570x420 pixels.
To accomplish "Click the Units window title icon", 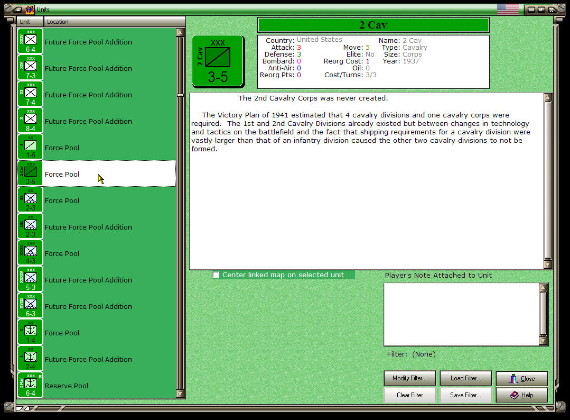I will [x=30, y=10].
